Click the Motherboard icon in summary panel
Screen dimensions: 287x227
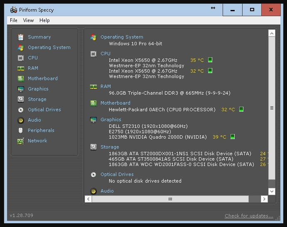(93, 103)
